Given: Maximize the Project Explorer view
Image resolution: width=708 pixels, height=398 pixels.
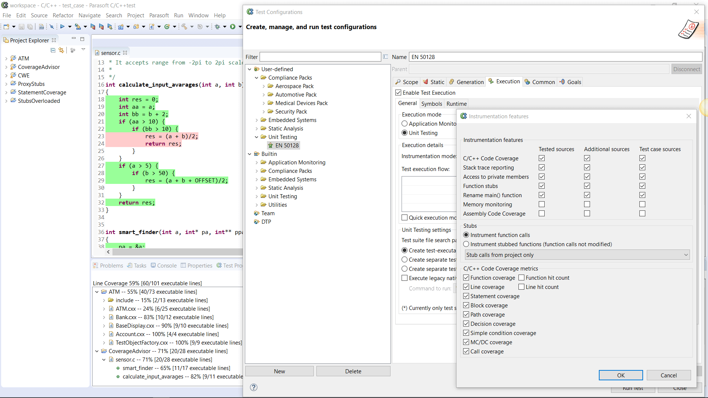Looking at the screenshot, I should tap(82, 39).
